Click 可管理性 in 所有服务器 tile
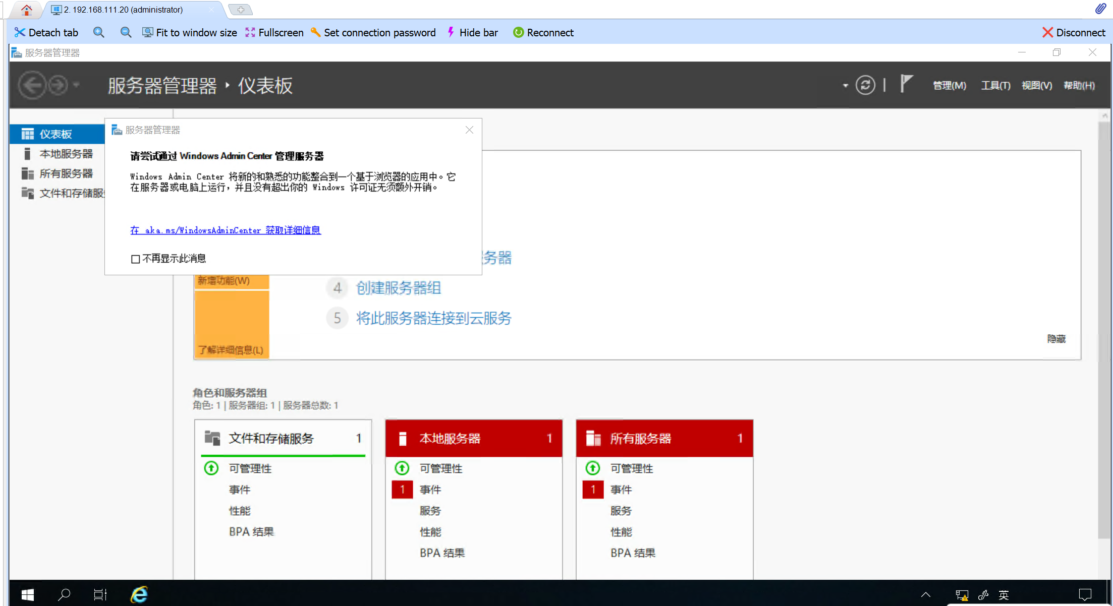The width and height of the screenshot is (1113, 606). pos(632,468)
